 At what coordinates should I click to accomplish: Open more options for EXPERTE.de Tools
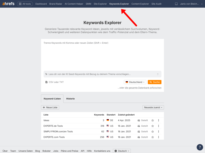(158, 126)
